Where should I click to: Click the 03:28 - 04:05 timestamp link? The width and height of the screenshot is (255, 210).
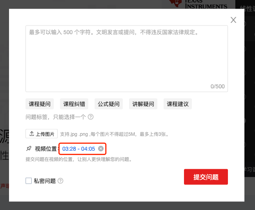tap(78, 149)
